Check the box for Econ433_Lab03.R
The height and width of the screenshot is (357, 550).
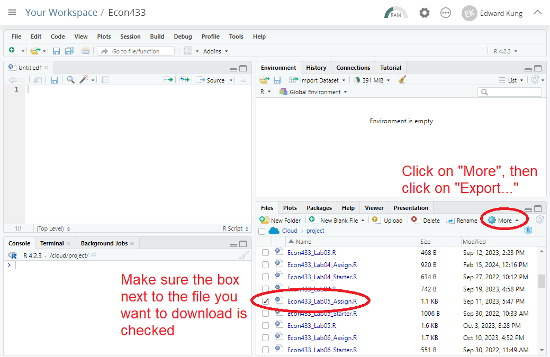click(x=266, y=253)
